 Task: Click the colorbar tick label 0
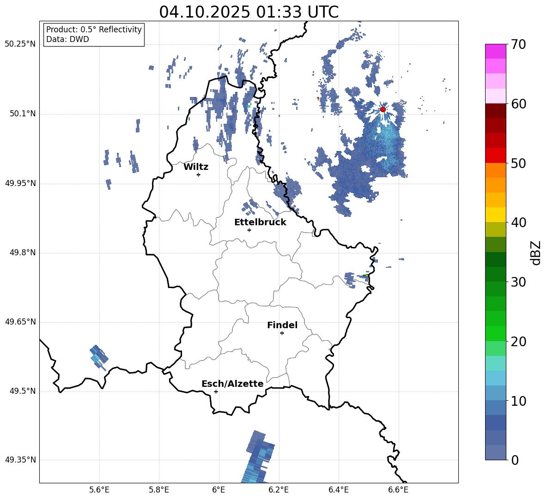515,460
